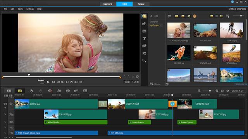Expand video track options arrow
The image size is (248, 139).
coord(5,108)
